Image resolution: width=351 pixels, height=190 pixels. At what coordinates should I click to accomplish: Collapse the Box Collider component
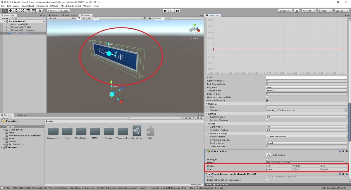[206, 151]
